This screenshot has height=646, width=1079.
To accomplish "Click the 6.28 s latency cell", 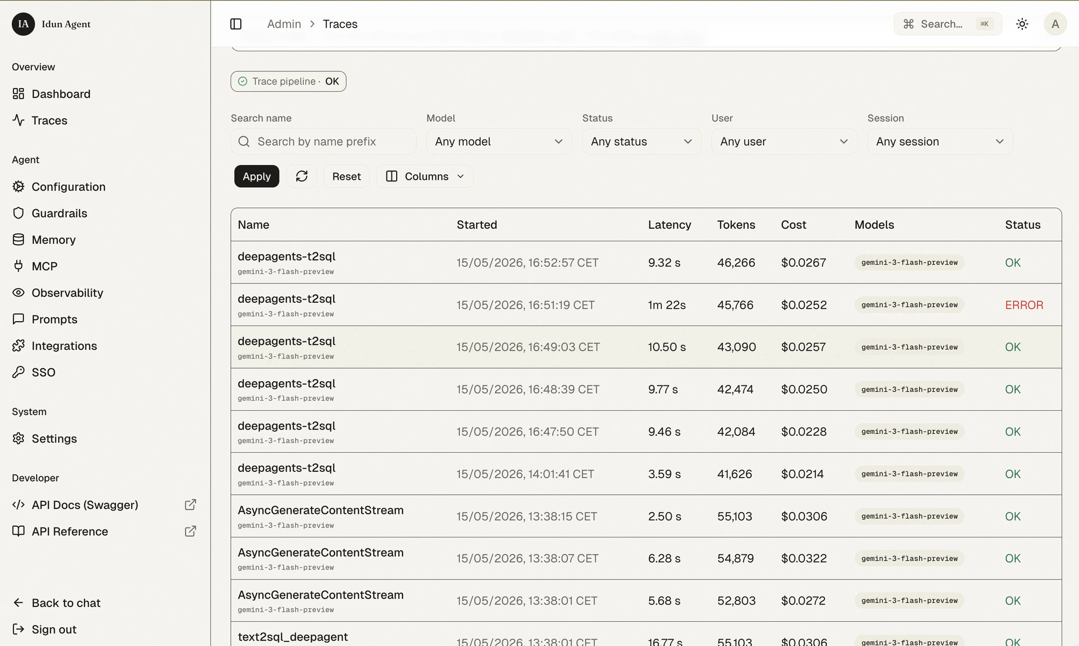I will pyautogui.click(x=664, y=559).
